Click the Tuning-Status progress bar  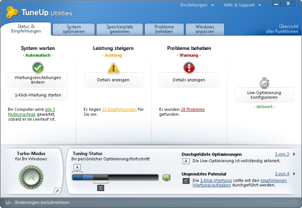(115, 177)
